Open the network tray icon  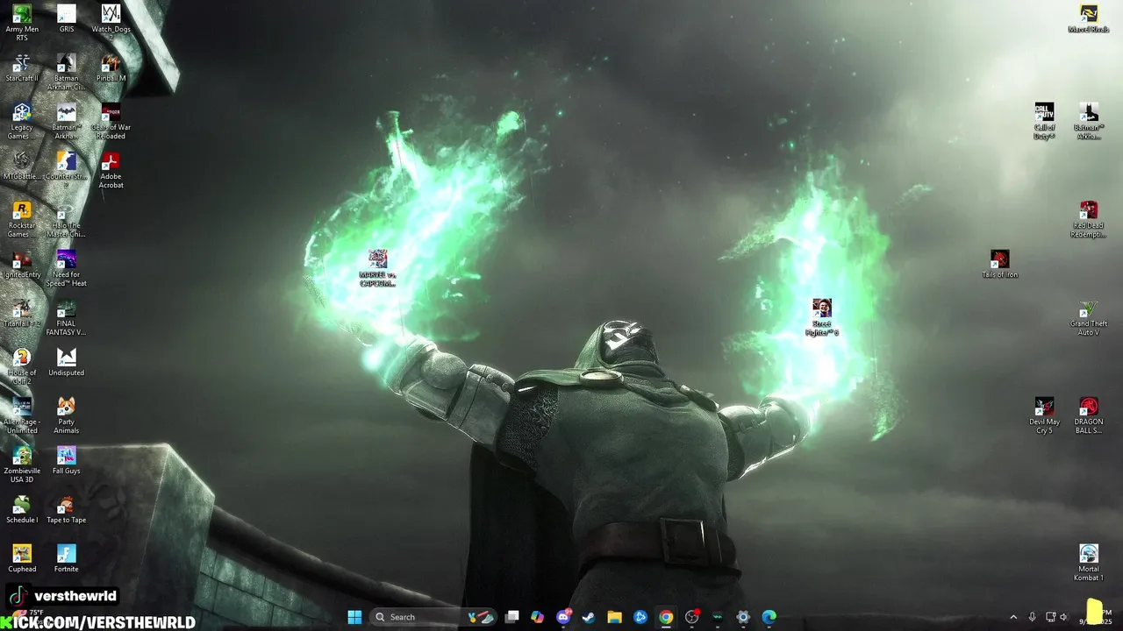pyautogui.click(x=1050, y=617)
